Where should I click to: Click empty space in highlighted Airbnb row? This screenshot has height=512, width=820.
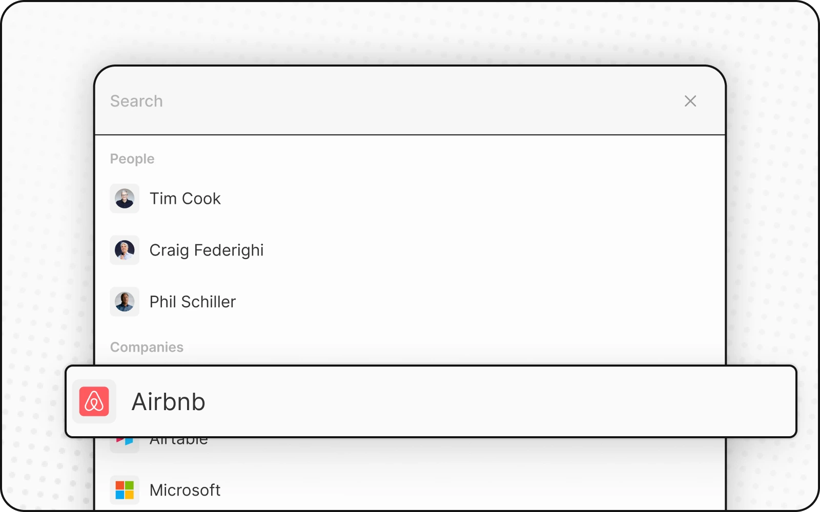click(487, 402)
